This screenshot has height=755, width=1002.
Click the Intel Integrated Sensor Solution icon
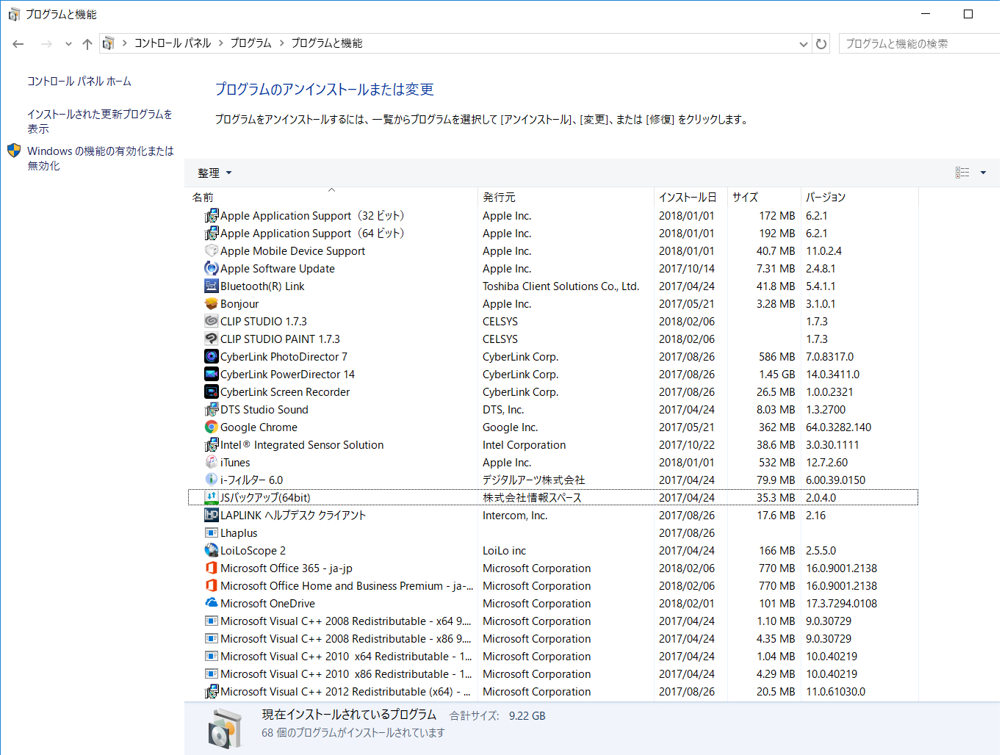click(212, 445)
